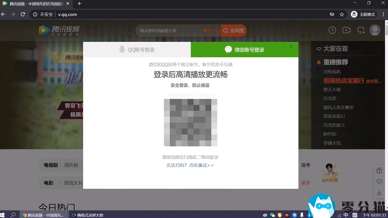Viewport: 388px width, 218px height.
Task: Open the client download screen icon
Action: 360,30
